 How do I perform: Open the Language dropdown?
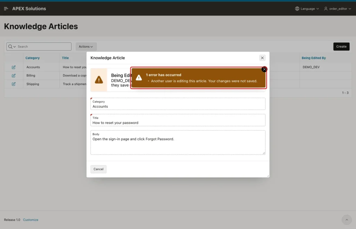(307, 9)
